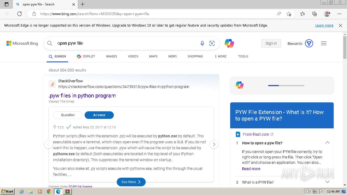Switch to the VIDEOS tab

(133, 56)
